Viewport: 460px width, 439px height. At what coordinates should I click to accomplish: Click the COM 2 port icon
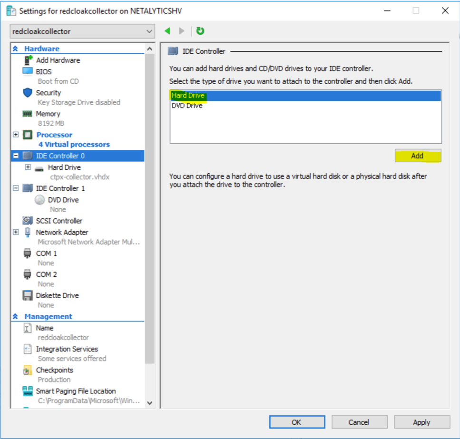(27, 274)
